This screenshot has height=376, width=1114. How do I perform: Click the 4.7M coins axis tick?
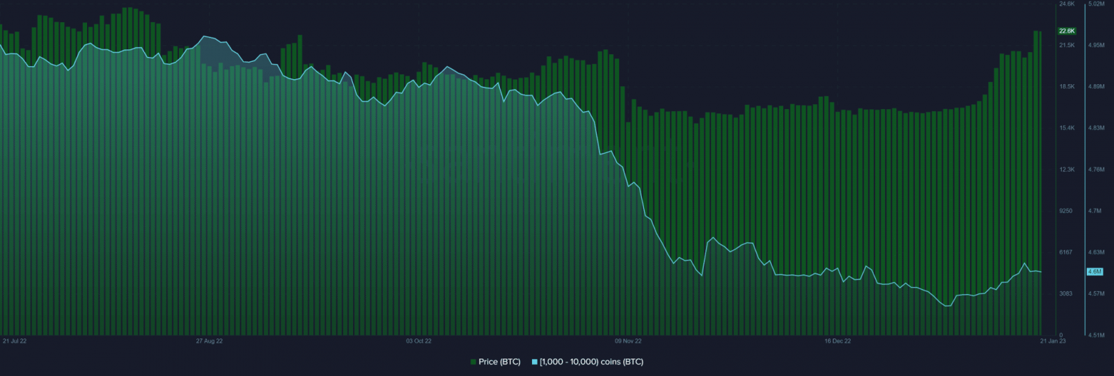[x=1095, y=211]
